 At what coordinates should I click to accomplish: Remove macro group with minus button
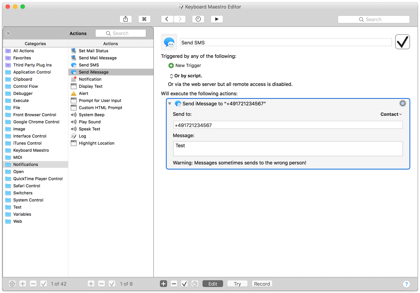(x=33, y=284)
